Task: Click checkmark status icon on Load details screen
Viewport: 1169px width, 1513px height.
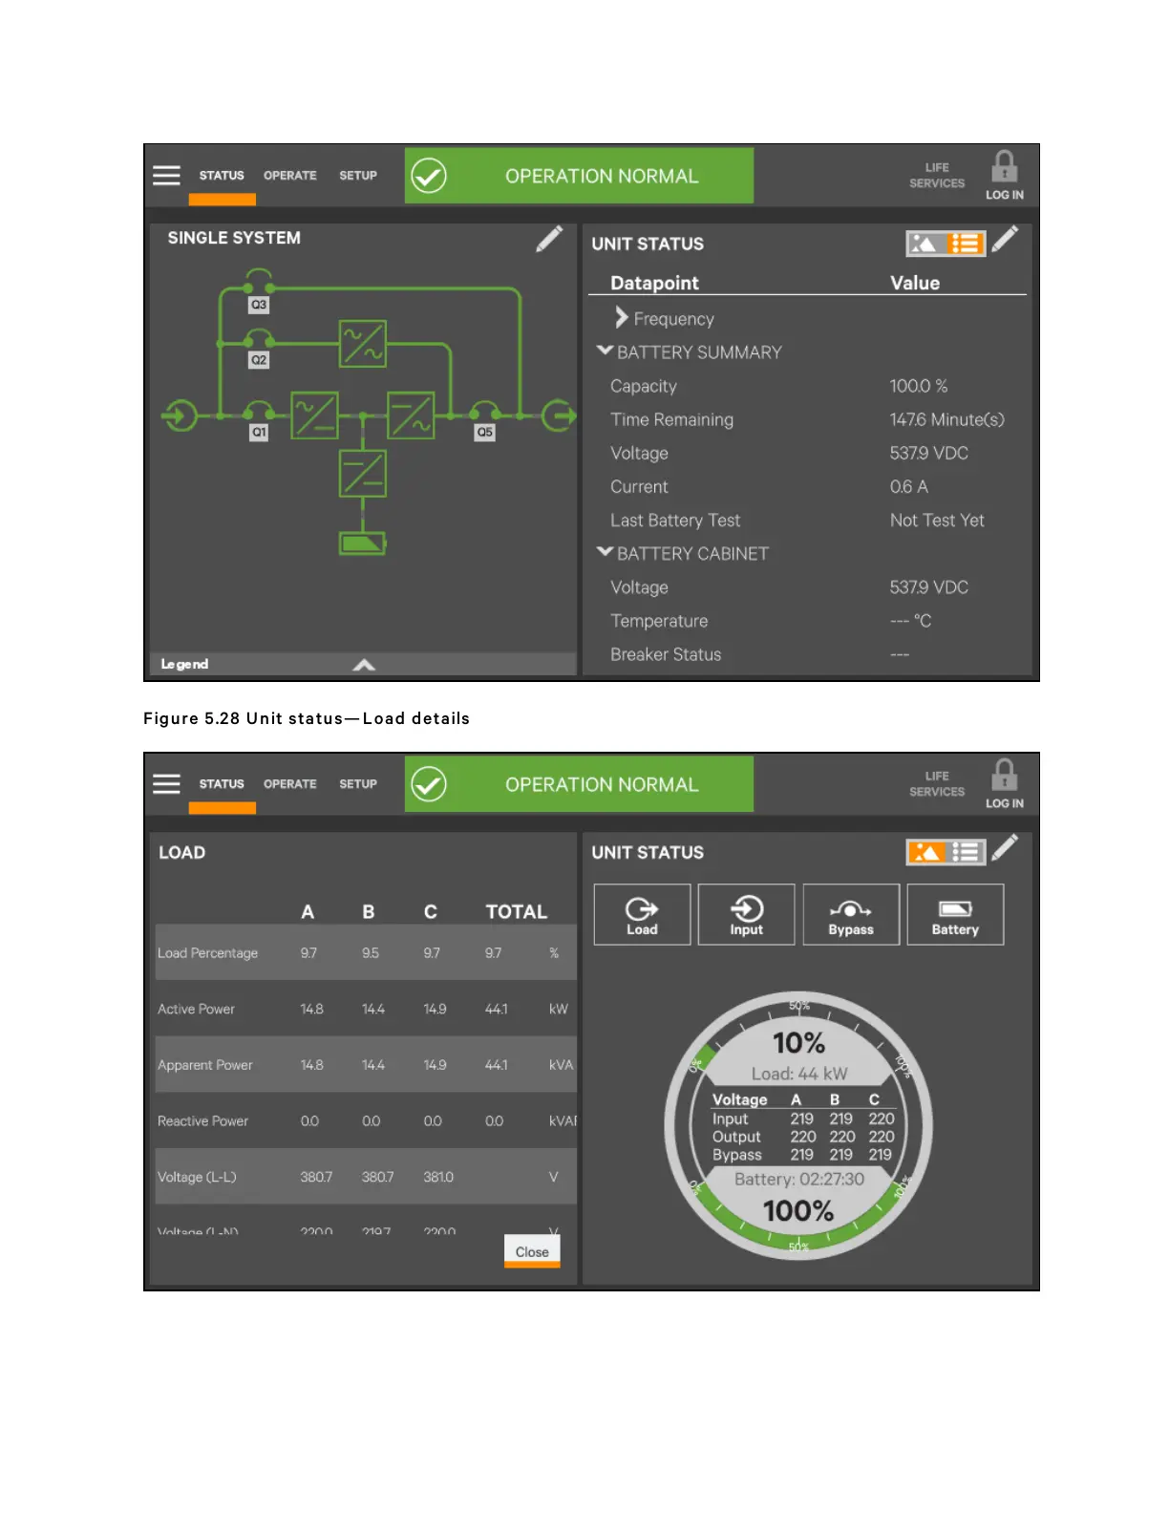Action: (x=429, y=784)
